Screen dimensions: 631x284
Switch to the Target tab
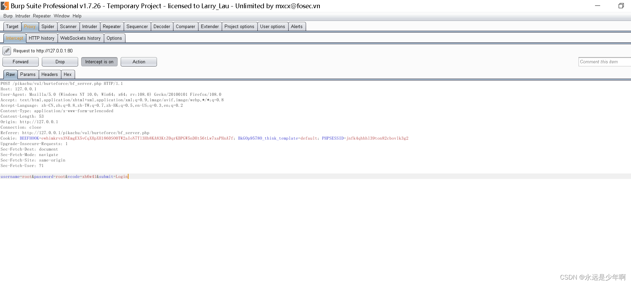click(12, 27)
